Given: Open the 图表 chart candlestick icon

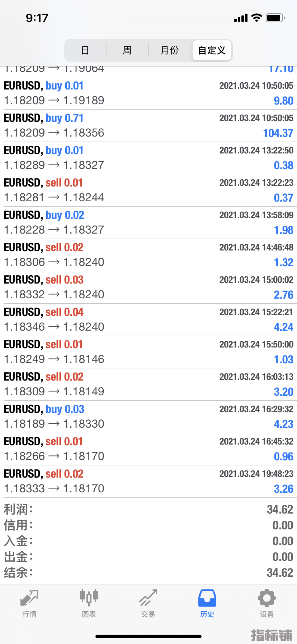Looking at the screenshot, I should point(89,598).
